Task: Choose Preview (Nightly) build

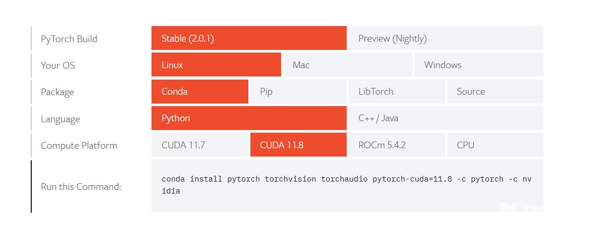Action: [446, 38]
